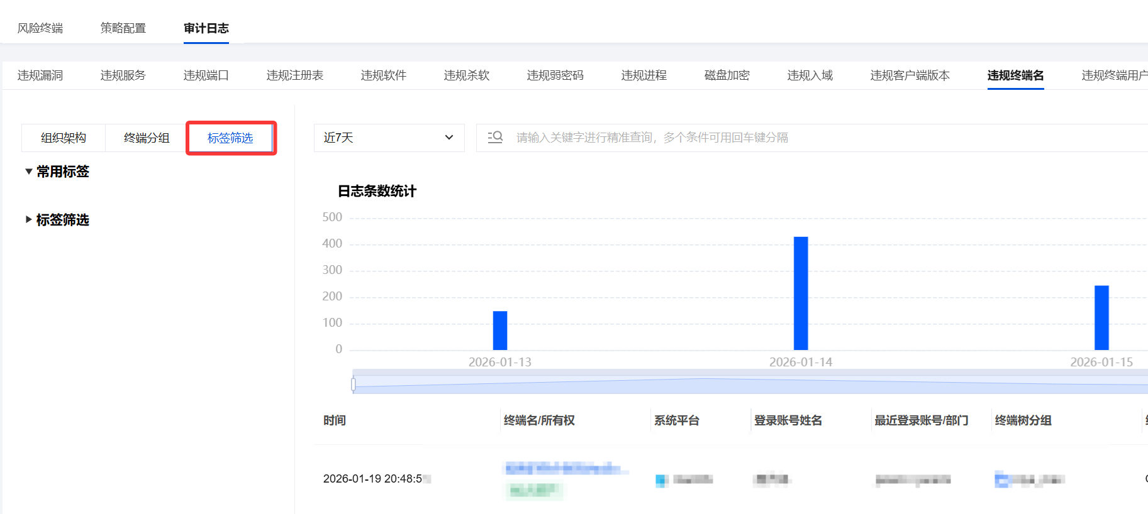
Task: Open the 策略配置 tab
Action: pyautogui.click(x=123, y=28)
